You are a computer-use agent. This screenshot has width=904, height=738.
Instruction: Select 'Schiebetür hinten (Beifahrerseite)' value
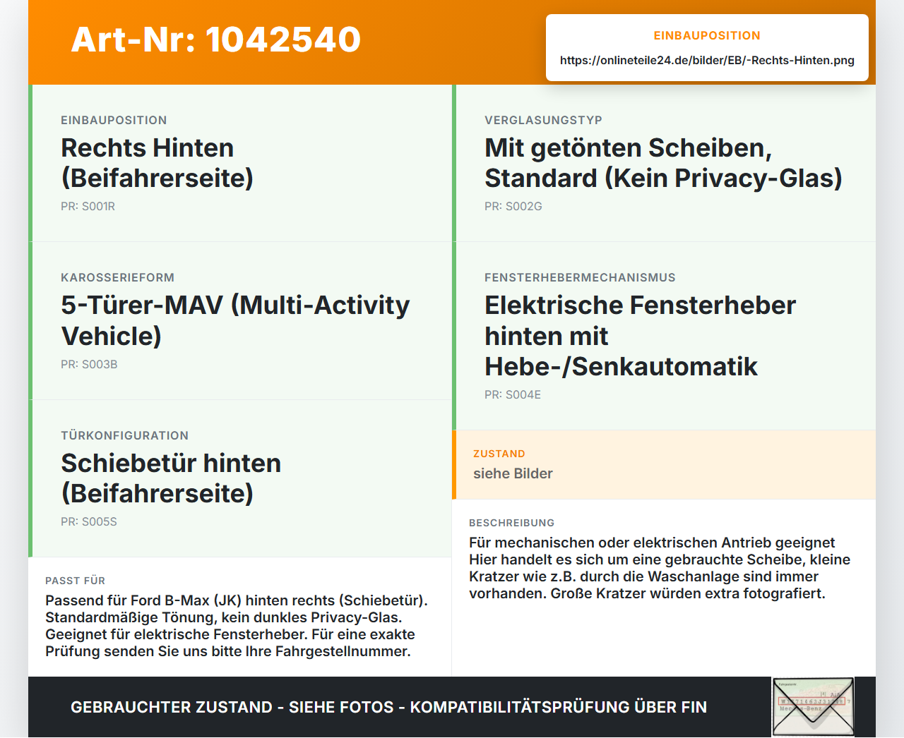pos(171,478)
